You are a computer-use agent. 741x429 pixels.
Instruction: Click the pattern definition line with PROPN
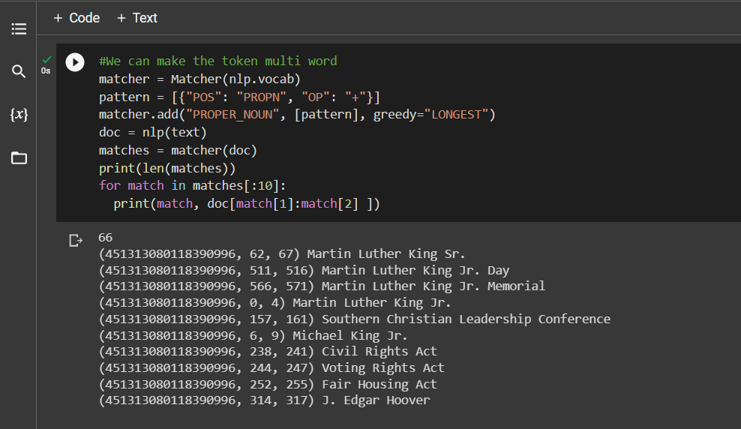click(x=239, y=97)
